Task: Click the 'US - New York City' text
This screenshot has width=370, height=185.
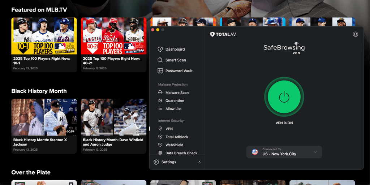Action: [x=279, y=154]
